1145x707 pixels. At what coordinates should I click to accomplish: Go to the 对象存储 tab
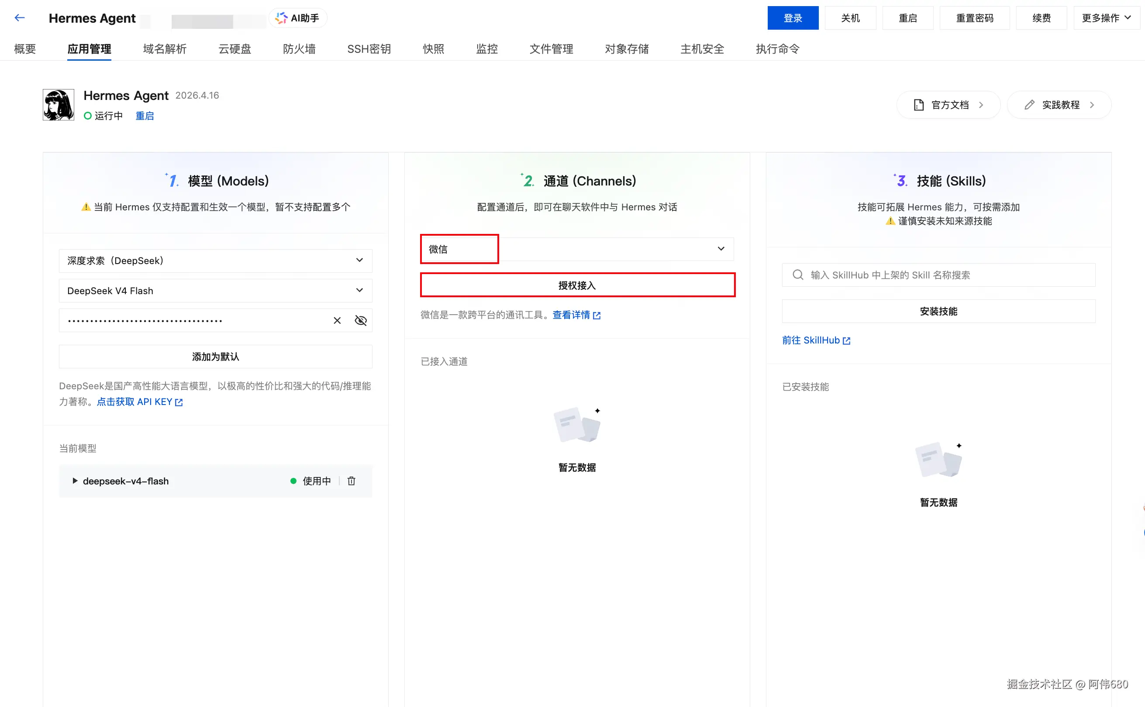pyautogui.click(x=627, y=48)
